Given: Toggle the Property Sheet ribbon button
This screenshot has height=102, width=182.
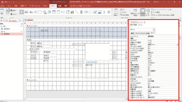Looking at the screenshot, I should 143,12.
